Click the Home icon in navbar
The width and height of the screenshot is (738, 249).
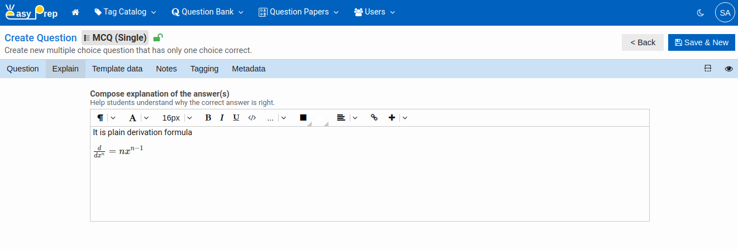pos(75,12)
